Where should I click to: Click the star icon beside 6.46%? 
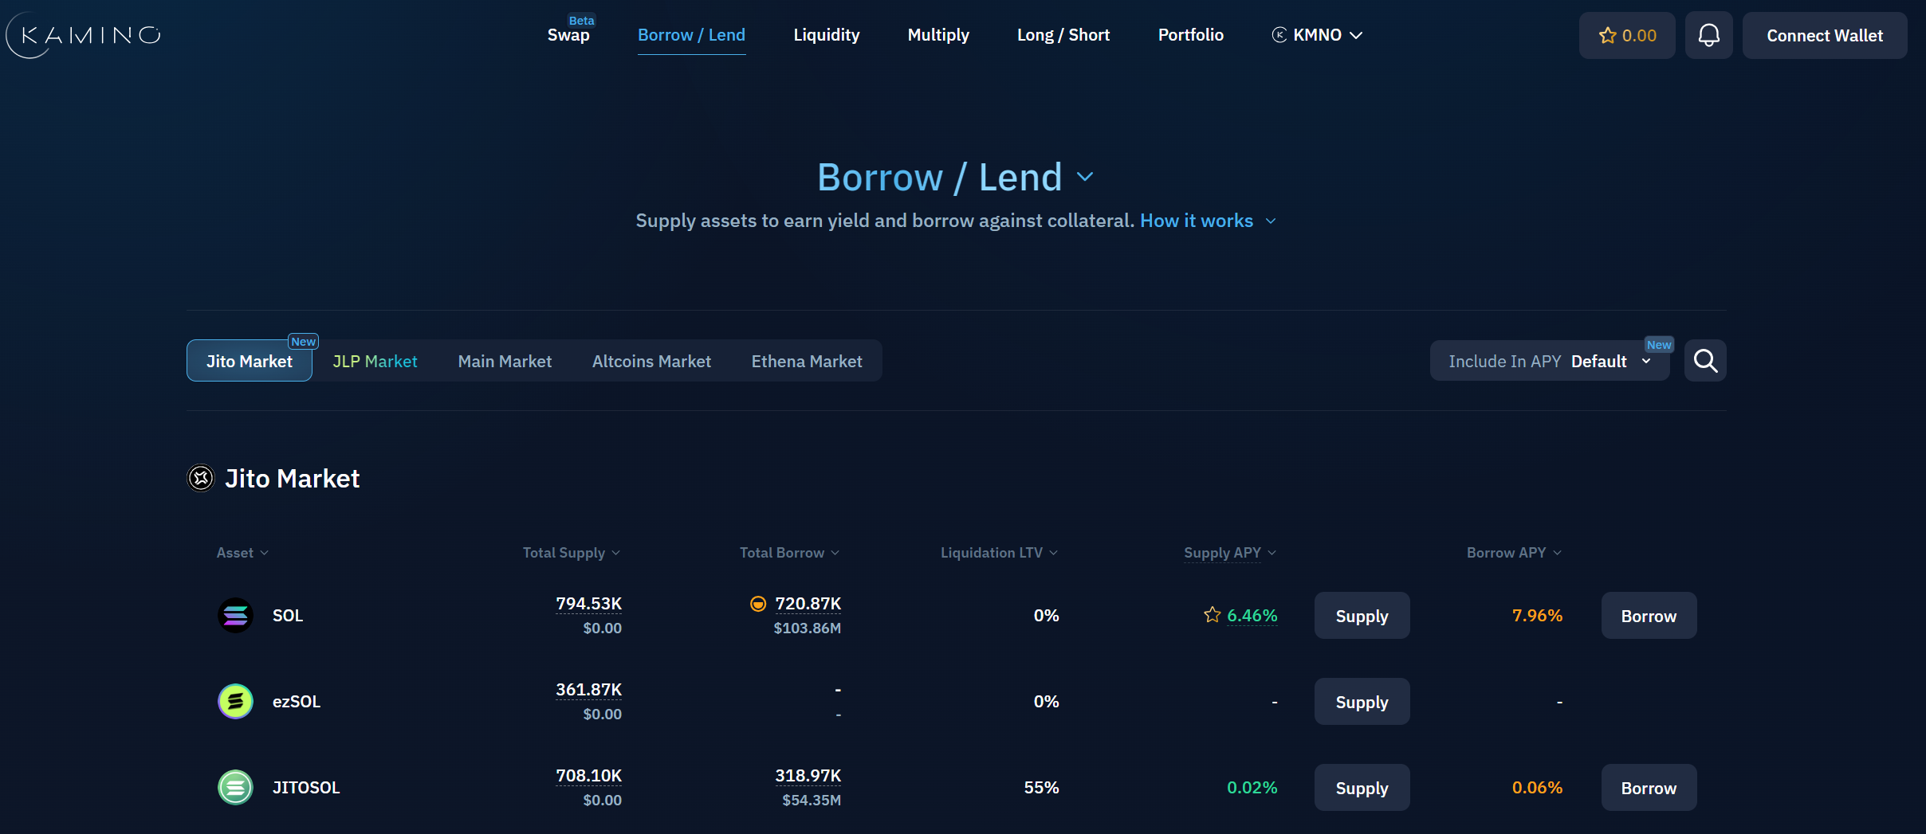coord(1212,615)
